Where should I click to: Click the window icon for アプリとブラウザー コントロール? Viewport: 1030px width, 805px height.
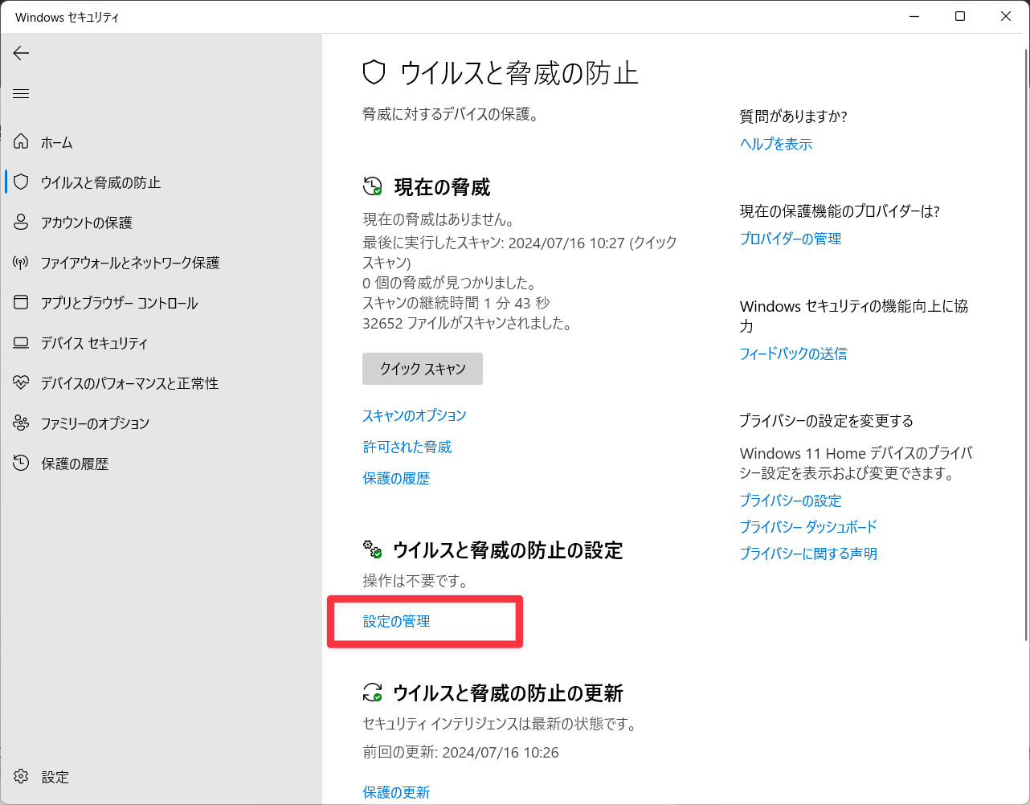21,303
